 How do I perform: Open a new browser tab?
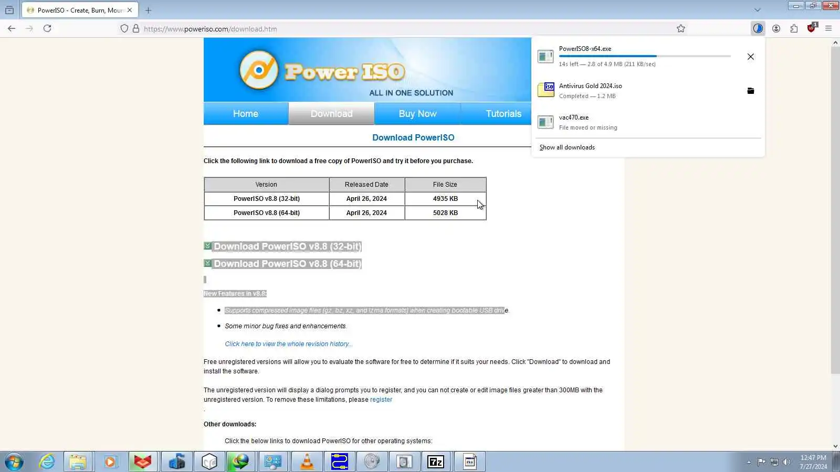click(148, 10)
